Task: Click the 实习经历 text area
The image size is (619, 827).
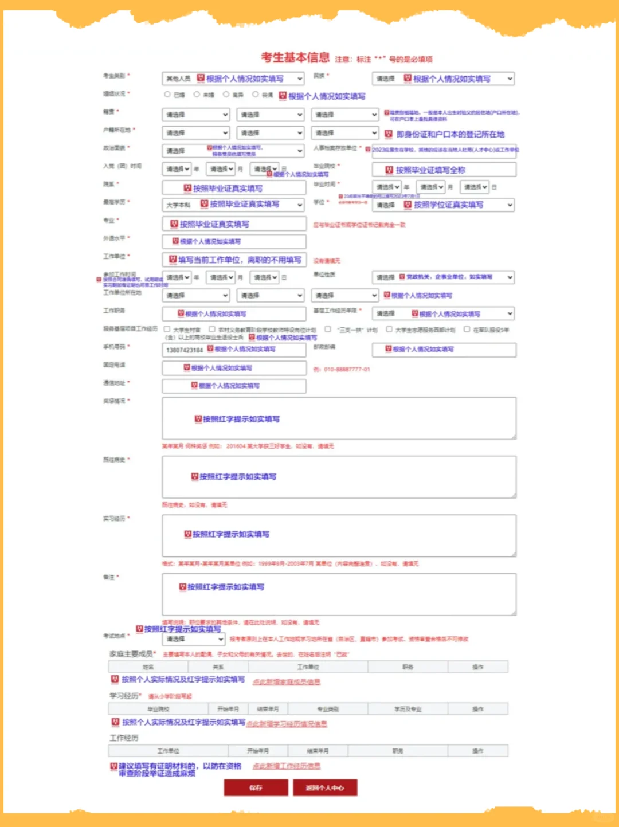Action: [339, 536]
